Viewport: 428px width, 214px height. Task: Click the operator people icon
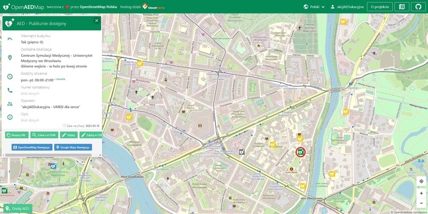point(10,104)
